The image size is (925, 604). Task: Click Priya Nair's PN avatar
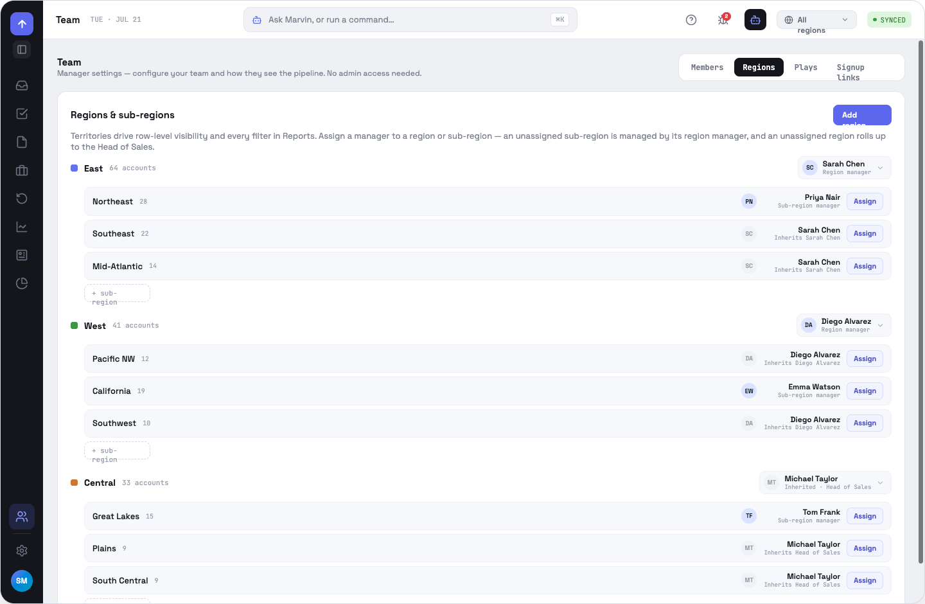click(749, 202)
